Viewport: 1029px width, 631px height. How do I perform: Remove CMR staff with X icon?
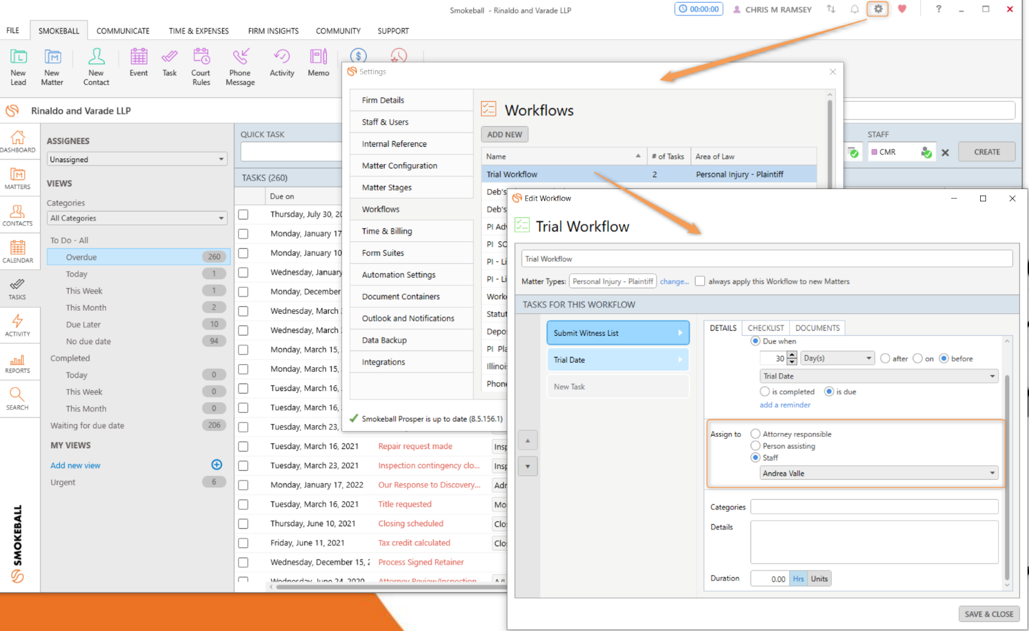pos(945,152)
